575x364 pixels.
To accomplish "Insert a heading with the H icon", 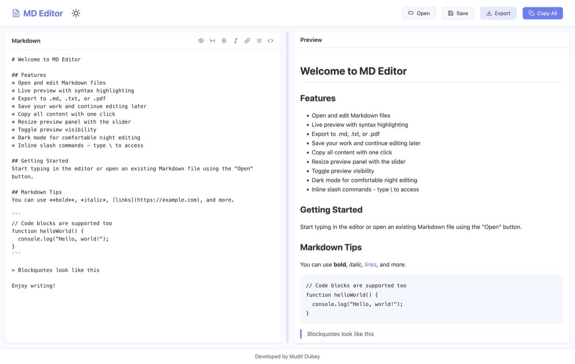I will [x=213, y=41].
